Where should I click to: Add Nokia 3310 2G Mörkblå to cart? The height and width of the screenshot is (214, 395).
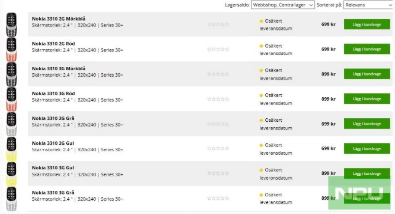click(x=367, y=25)
